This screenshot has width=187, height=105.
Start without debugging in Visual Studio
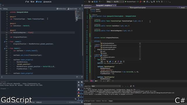tap(138, 2)
